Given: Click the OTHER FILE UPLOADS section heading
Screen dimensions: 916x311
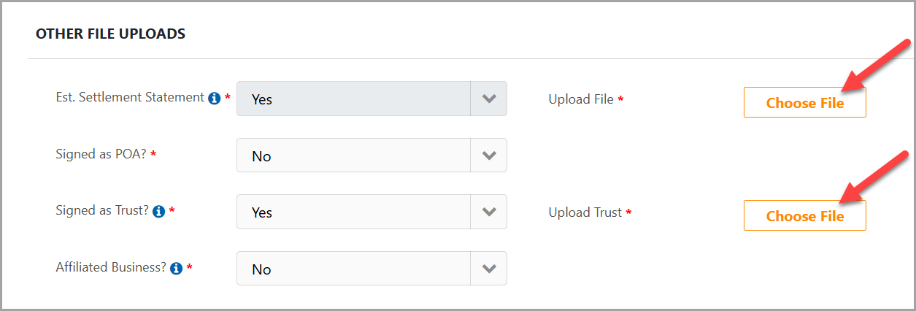Looking at the screenshot, I should tap(110, 34).
